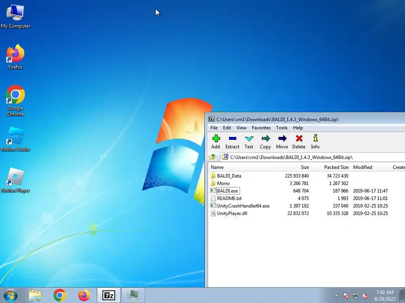Select the Copy toolbar icon
Viewport: 405px width, 303px height.
[265, 142]
